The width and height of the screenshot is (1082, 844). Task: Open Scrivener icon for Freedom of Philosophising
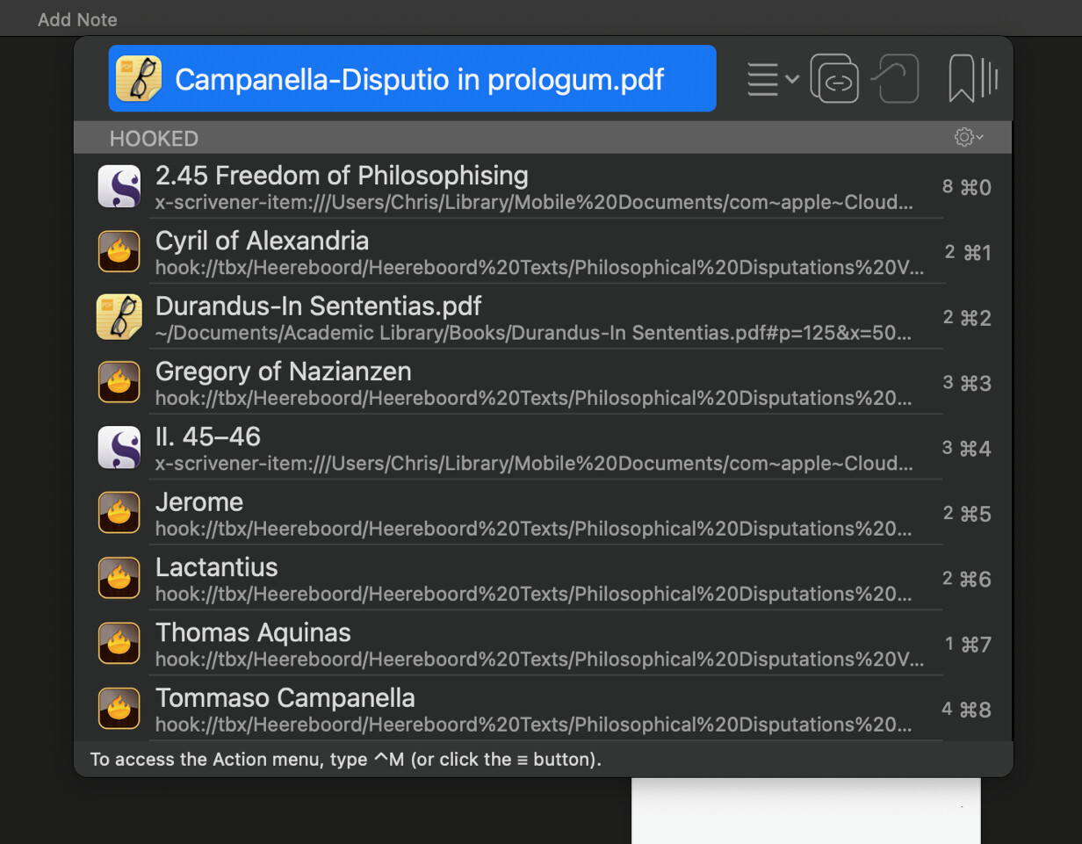pos(119,187)
